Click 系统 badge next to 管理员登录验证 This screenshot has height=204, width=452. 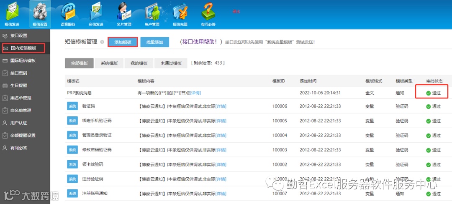[72, 135]
